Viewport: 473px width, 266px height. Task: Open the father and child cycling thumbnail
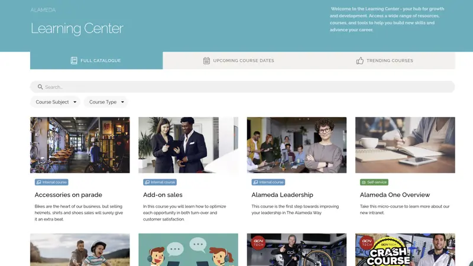tap(80, 249)
